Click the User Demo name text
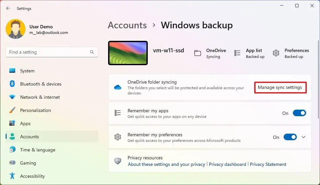The image size is (320, 185). coord(41,27)
